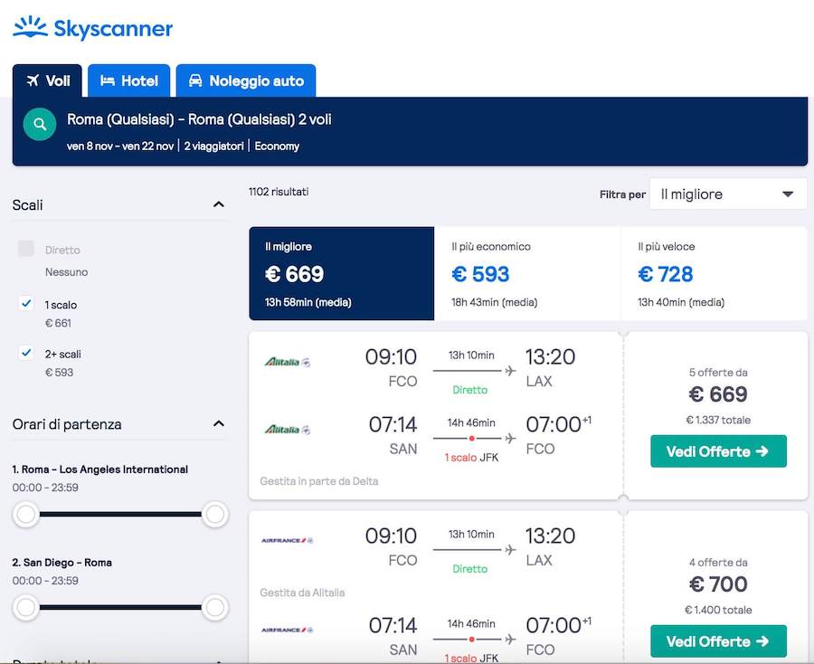Screen dimensions: 814x664
Task: Uncheck the 2+ scali filter
Action: point(26,353)
